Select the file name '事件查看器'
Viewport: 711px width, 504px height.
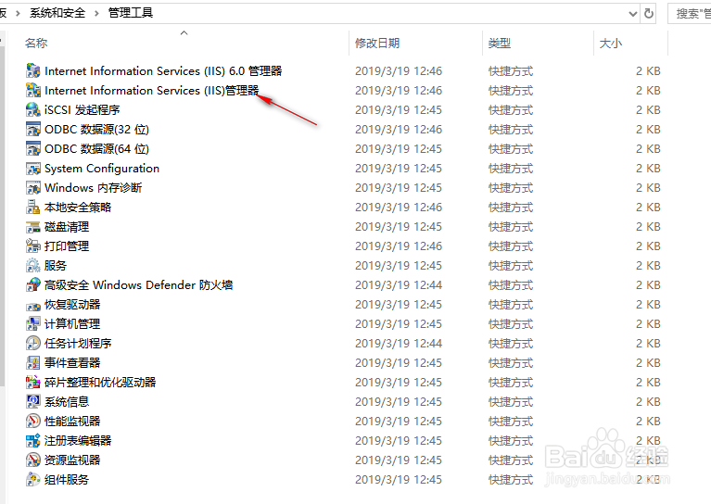(72, 363)
